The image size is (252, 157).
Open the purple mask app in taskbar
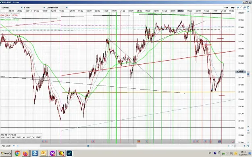coord(52,153)
